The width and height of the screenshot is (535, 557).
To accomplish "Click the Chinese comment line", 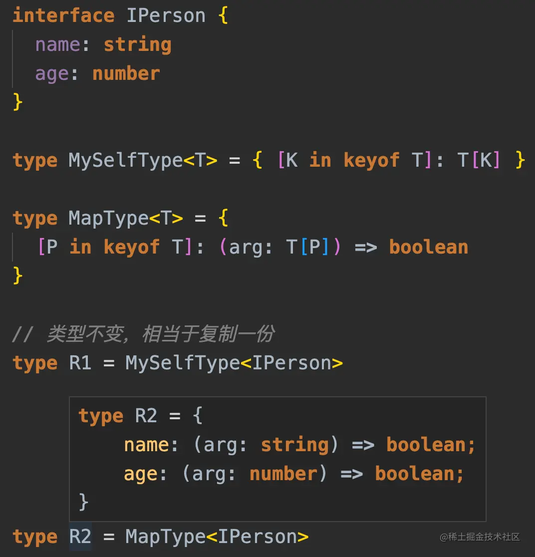I will [x=143, y=334].
